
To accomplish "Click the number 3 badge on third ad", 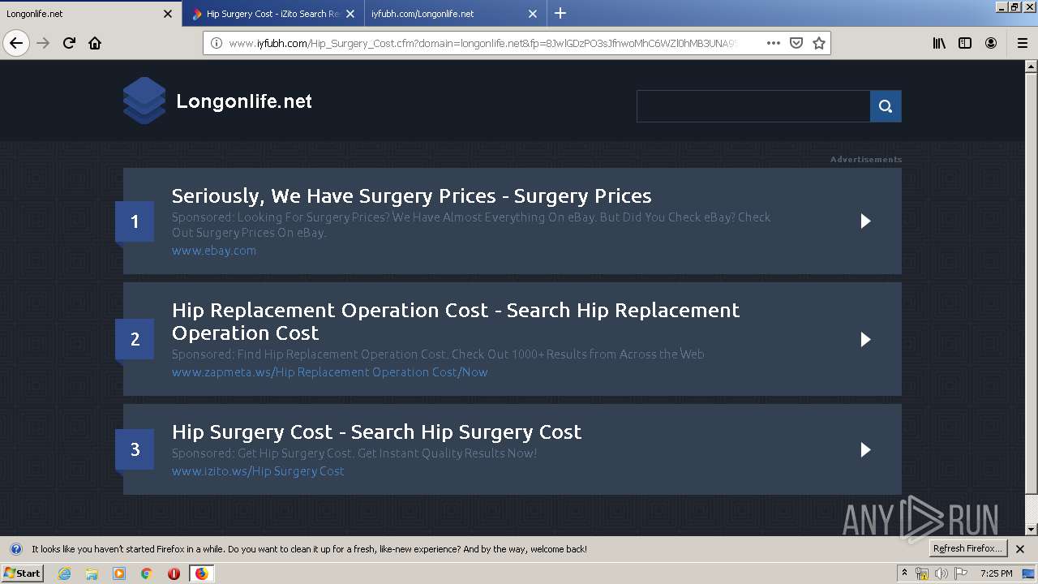I will click(135, 449).
